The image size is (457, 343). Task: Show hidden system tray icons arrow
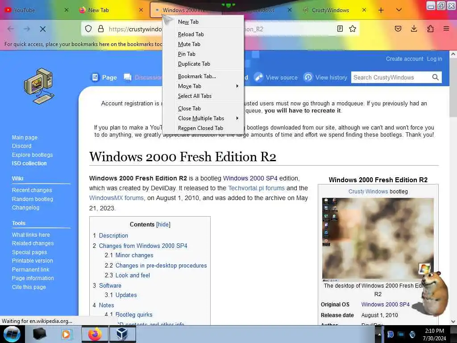(379, 334)
